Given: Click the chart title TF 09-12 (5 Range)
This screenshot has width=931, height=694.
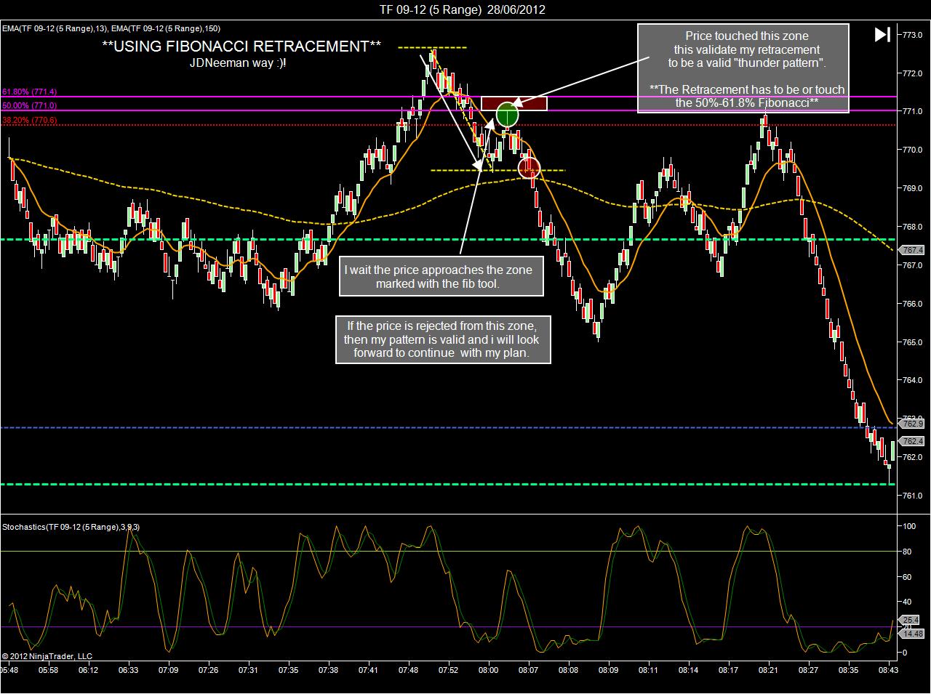Looking at the screenshot, I should point(461,9).
